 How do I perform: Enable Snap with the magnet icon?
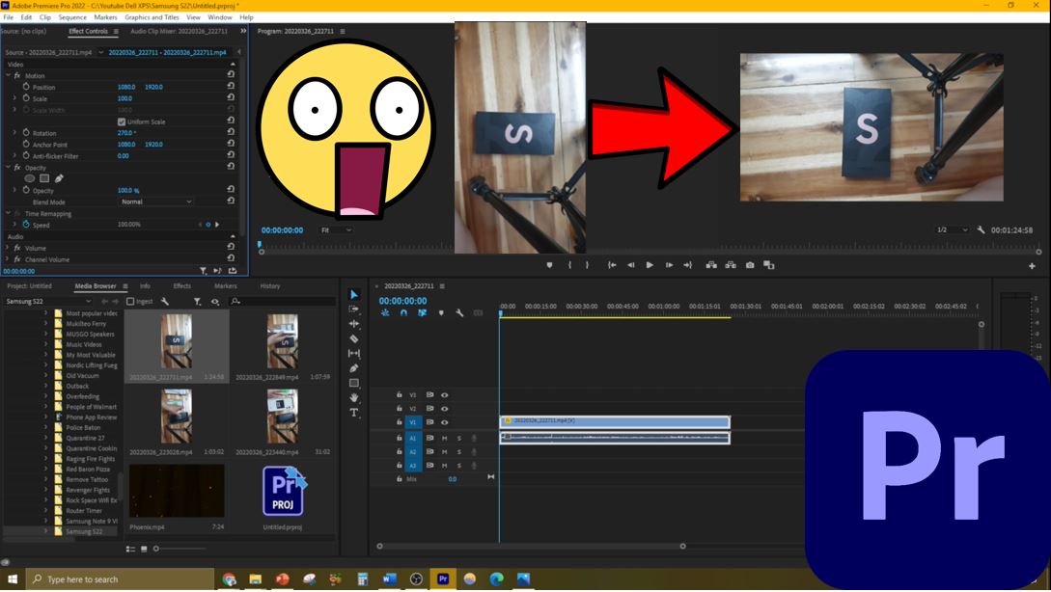point(403,312)
